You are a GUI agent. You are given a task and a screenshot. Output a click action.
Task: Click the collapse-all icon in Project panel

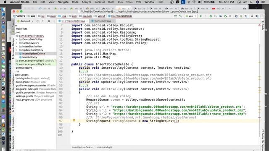tap(43, 21)
